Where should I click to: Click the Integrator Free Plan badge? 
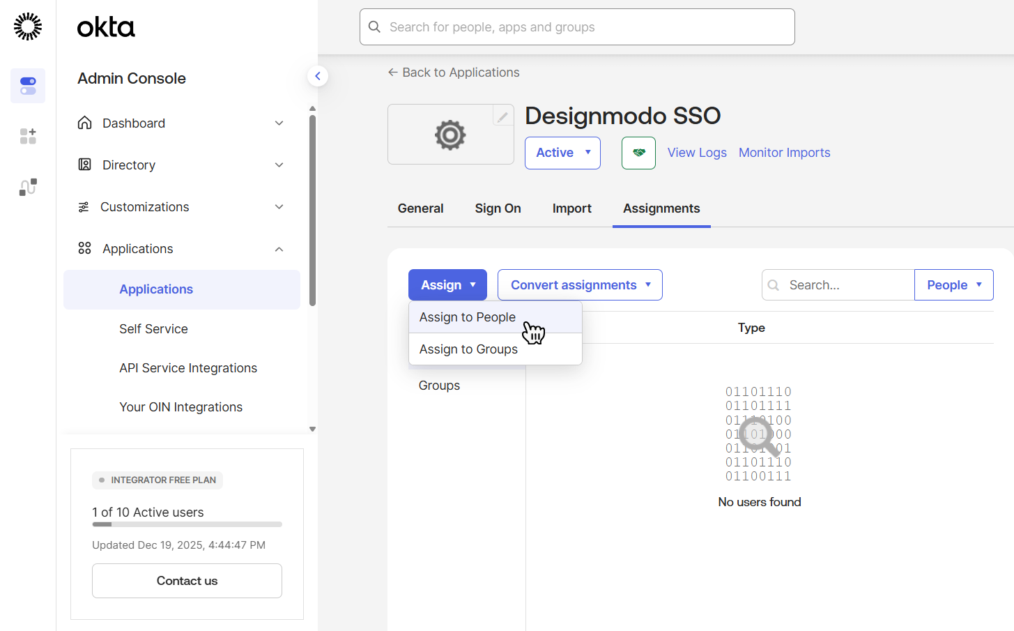click(x=158, y=480)
